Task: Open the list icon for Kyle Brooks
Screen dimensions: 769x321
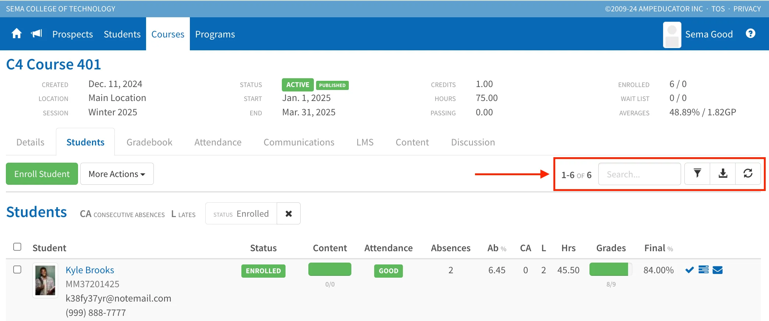Action: pyautogui.click(x=704, y=270)
